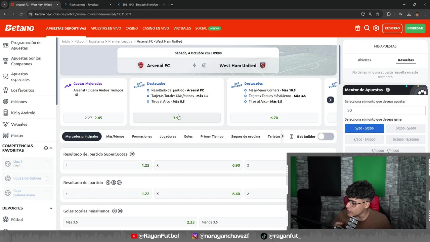The height and width of the screenshot is (242, 430).
Task: Open the Inglaterra breadcrumb link
Action: [x=96, y=41]
